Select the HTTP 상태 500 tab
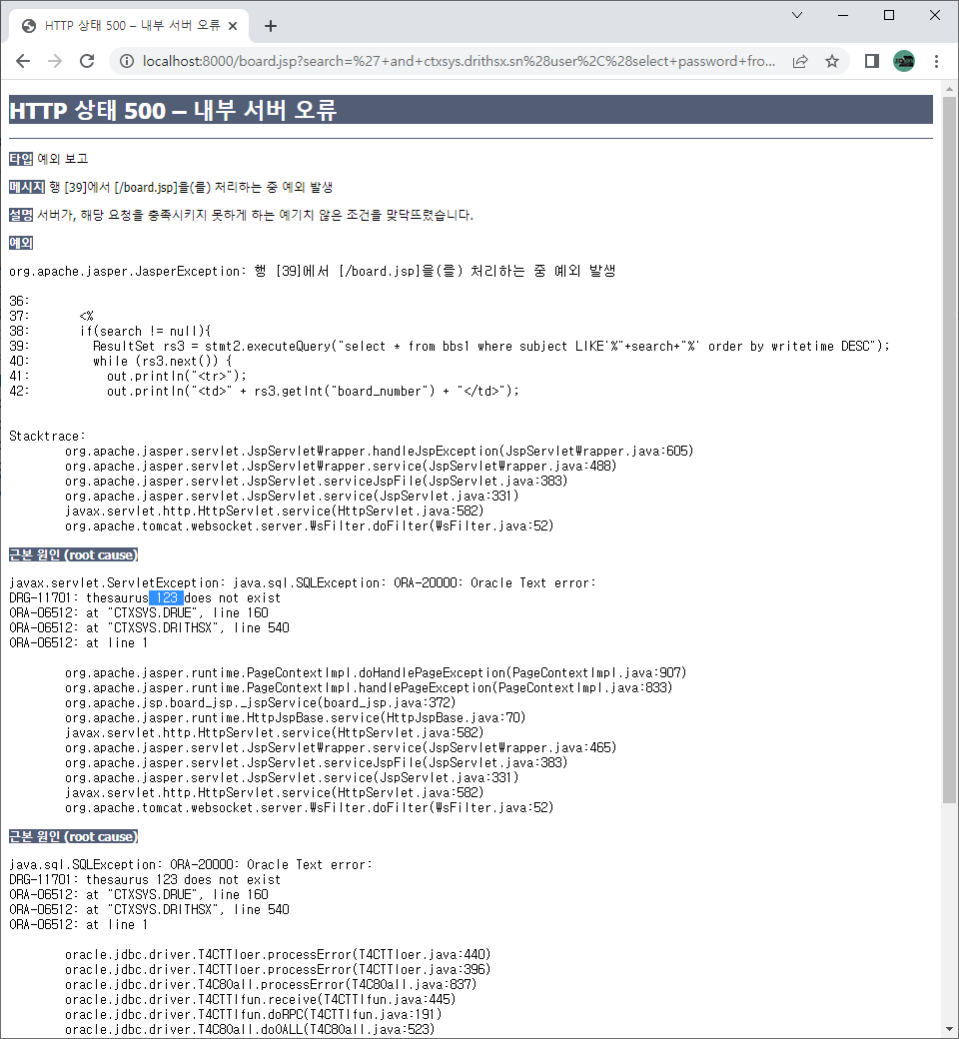Viewport: 959px width, 1039px height. 129,26
